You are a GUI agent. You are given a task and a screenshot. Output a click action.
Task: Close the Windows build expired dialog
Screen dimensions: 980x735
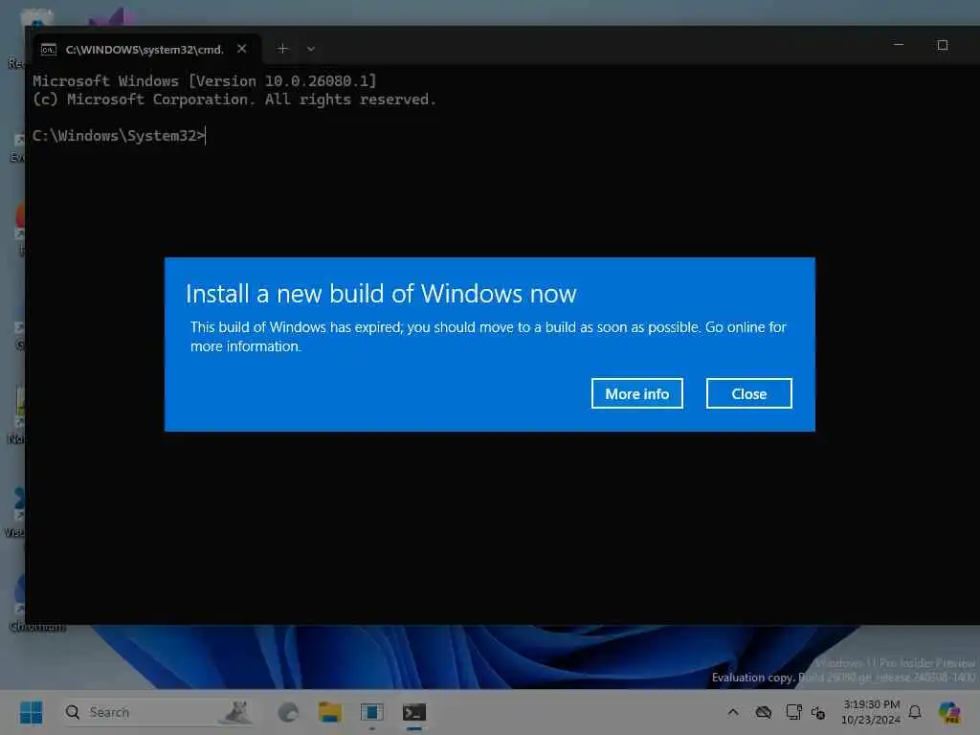point(748,393)
